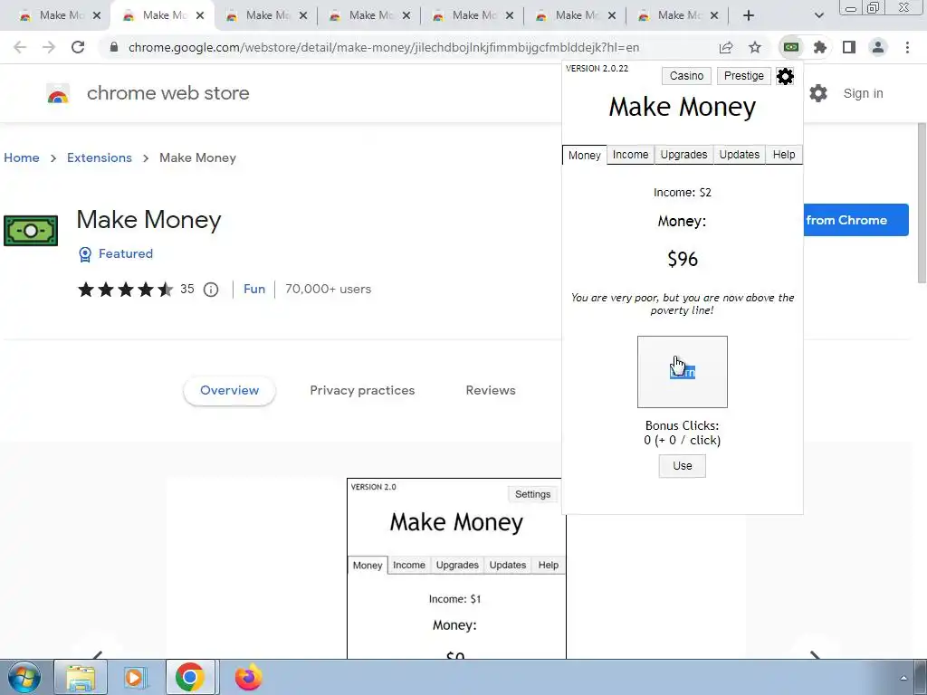The height and width of the screenshot is (695, 927).
Task: Click the Featured badge icon
Action: [x=85, y=254]
